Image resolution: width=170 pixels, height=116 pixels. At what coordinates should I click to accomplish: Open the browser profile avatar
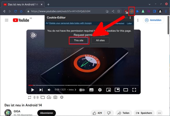(x=160, y=11)
